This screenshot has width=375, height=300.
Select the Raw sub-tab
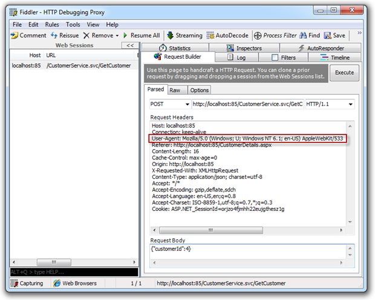(x=177, y=90)
